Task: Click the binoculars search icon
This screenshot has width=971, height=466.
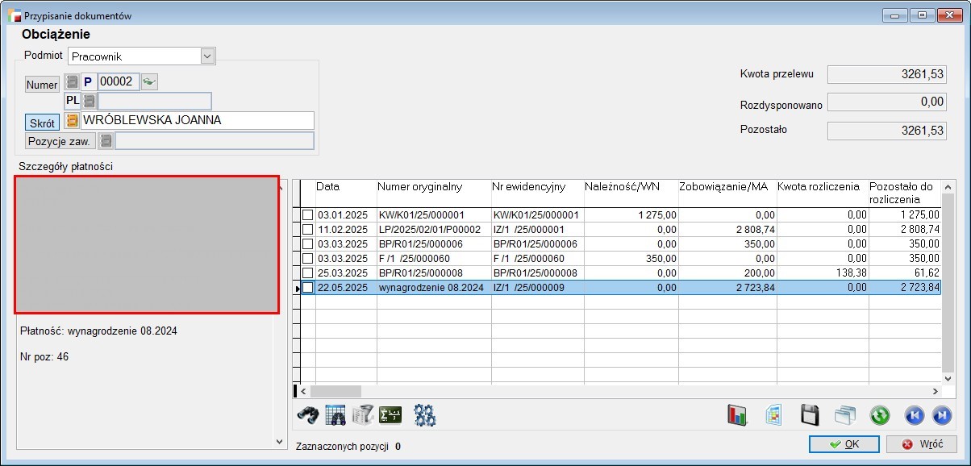Action: (x=308, y=415)
